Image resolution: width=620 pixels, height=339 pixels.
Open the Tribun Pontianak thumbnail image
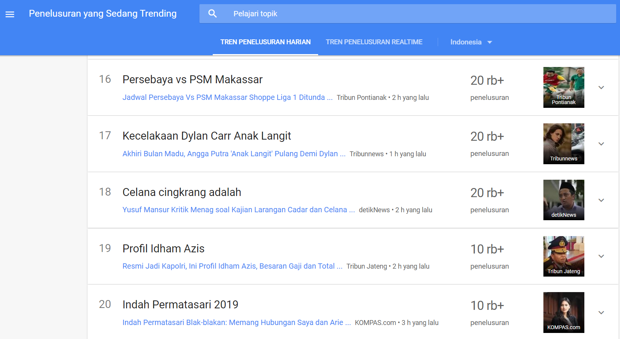[x=563, y=87]
